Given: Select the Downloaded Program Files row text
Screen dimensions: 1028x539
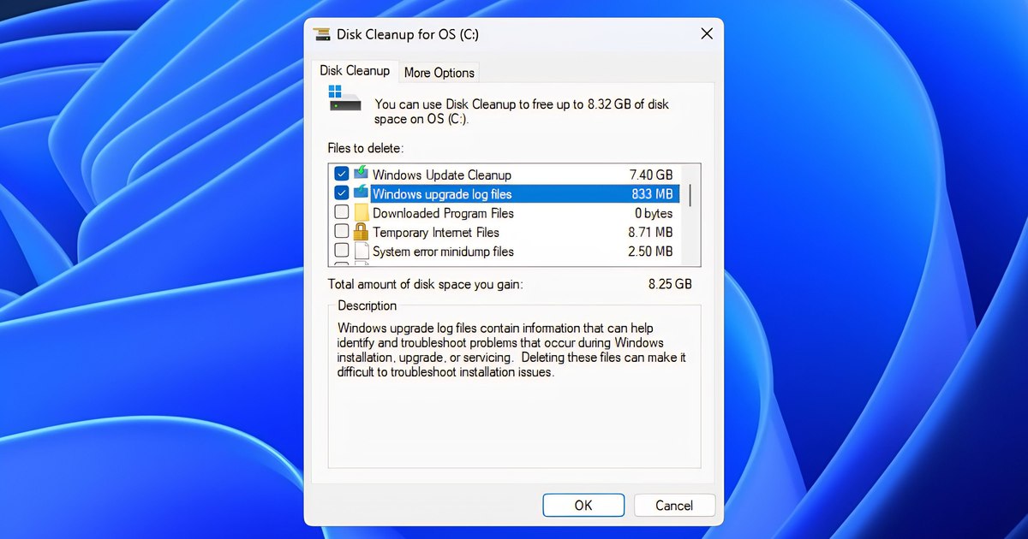Looking at the screenshot, I should 444,213.
